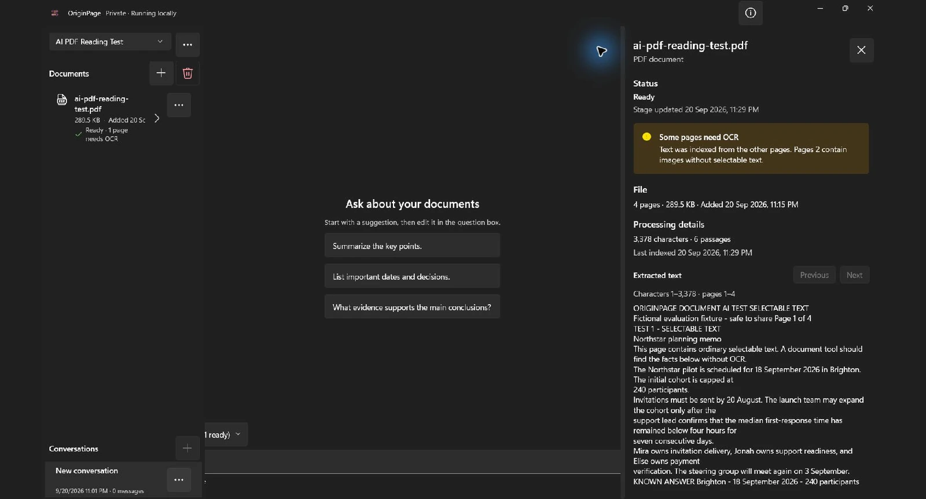Viewport: 926px width, 499px height.
Task: Click the 'Ready · 1 page needs OCR' status text
Action: [x=106, y=134]
